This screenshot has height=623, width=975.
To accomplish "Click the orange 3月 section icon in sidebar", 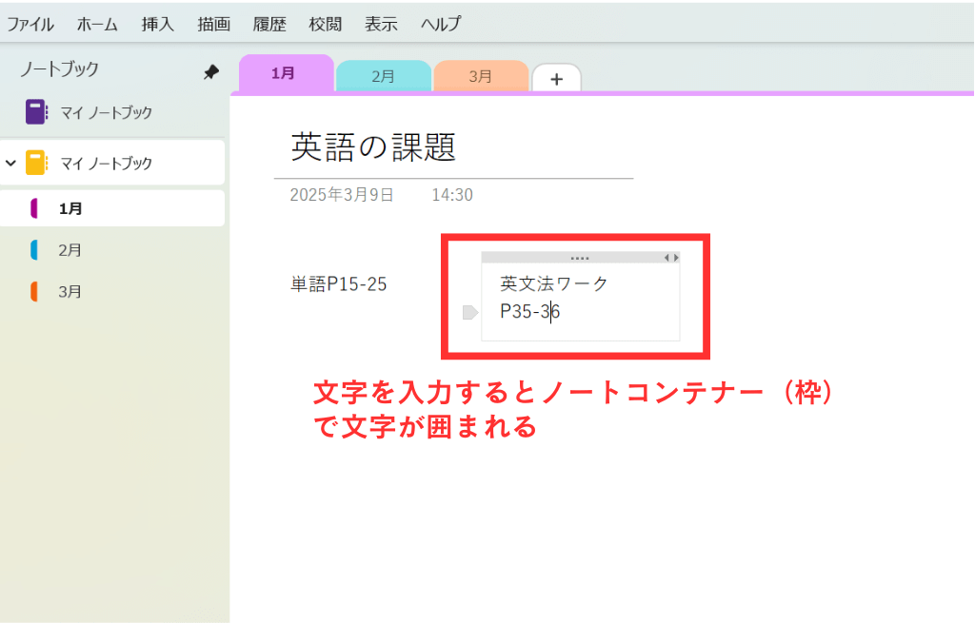I will pyautogui.click(x=34, y=292).
